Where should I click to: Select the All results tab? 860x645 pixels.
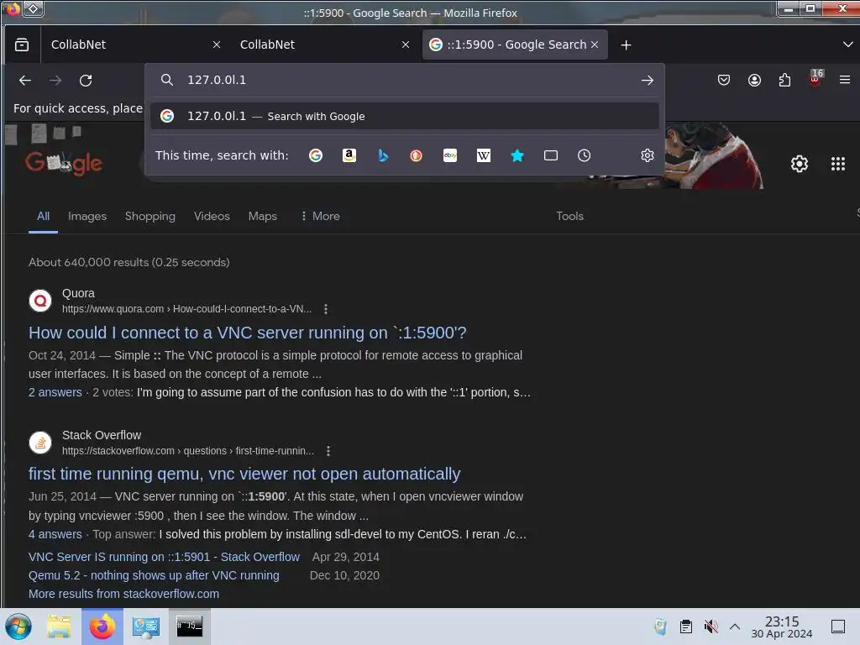44,216
